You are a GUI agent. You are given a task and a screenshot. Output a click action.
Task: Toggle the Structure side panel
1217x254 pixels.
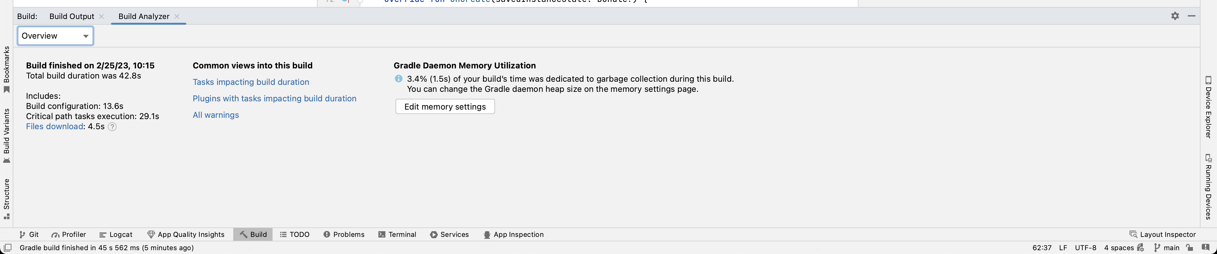point(7,198)
